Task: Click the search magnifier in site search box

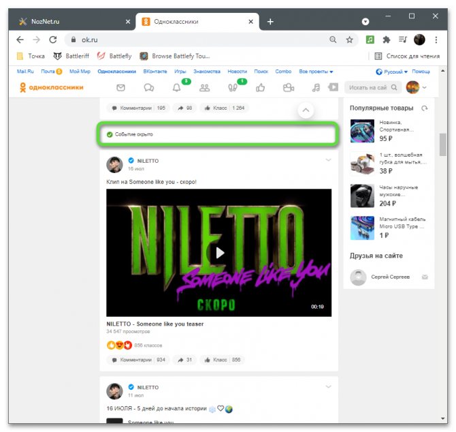Action: [x=394, y=87]
